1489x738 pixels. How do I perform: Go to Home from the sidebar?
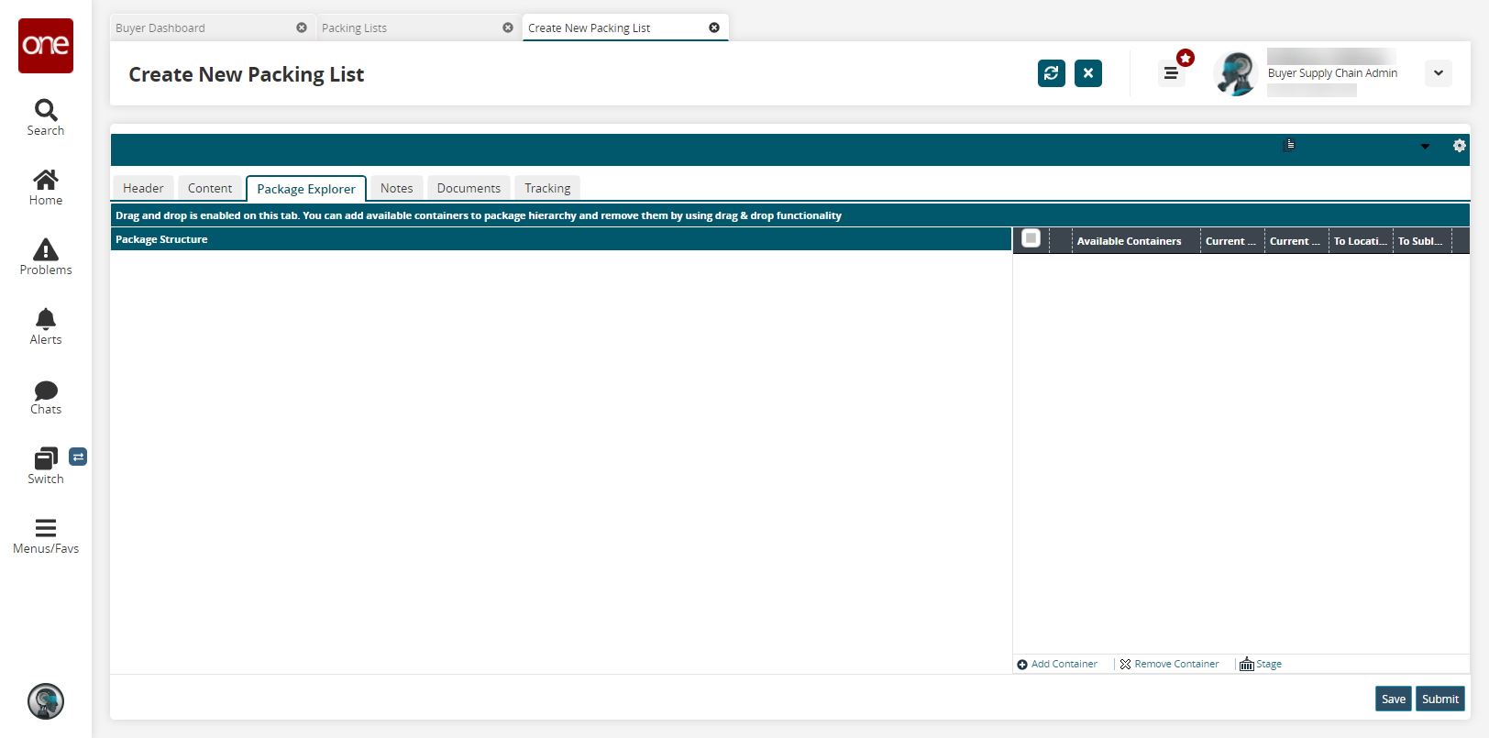(x=46, y=188)
